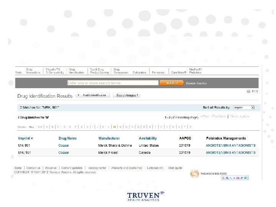This screenshot has height=207, width=276.
Task: Click Search Images button
Action: pyautogui.click(x=127, y=95)
